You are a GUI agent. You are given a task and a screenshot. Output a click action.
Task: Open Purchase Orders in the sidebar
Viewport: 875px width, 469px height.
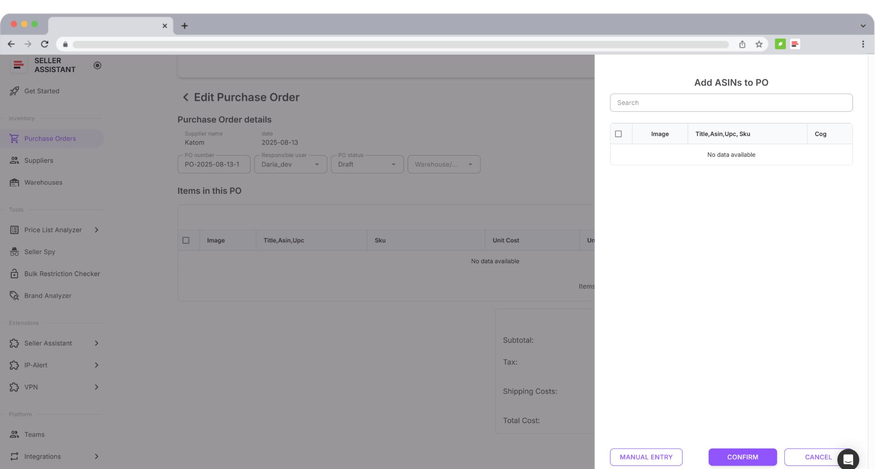(50, 138)
